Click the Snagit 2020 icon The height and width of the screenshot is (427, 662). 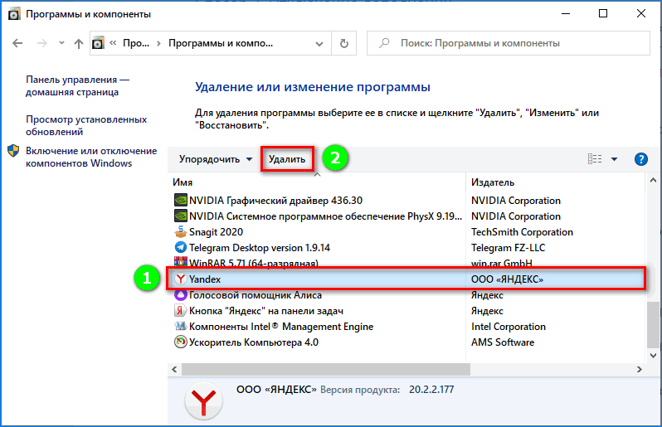pos(181,231)
